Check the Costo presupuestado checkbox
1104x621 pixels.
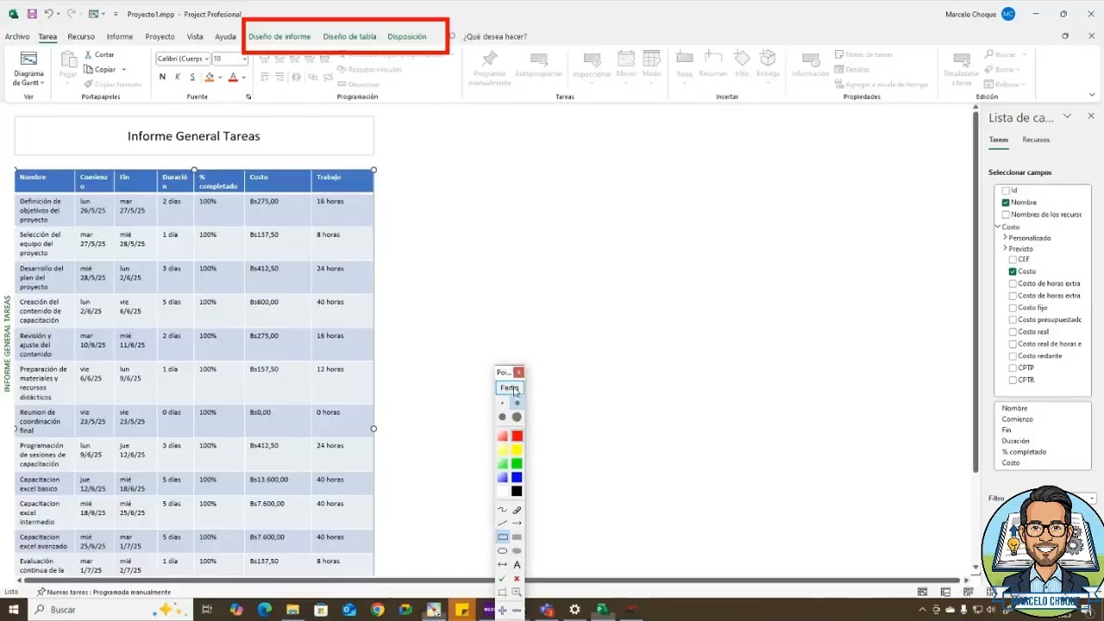(x=1013, y=319)
